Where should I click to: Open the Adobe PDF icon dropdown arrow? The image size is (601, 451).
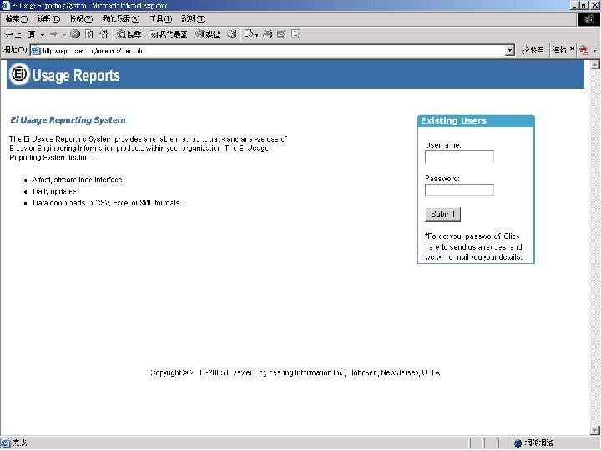[x=594, y=50]
